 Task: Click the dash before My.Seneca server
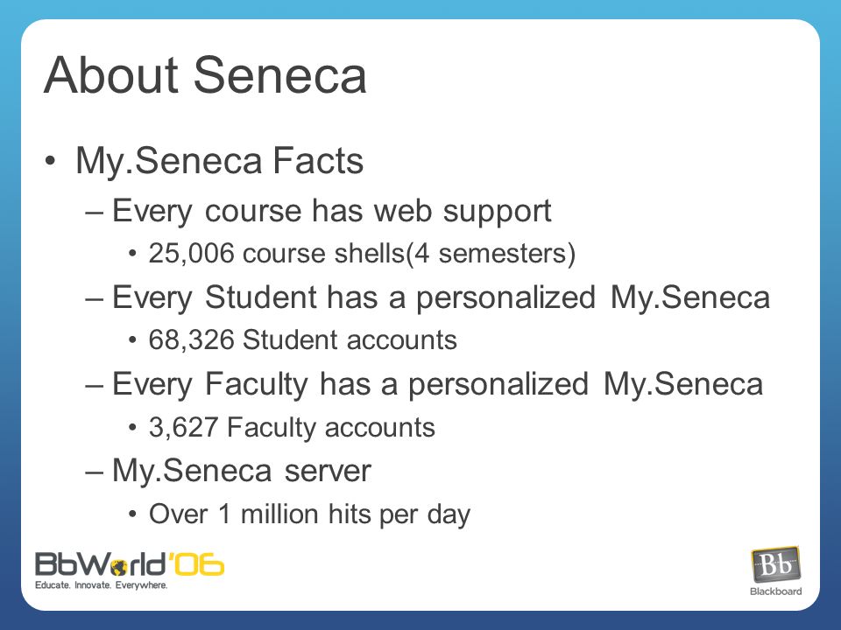95,473
